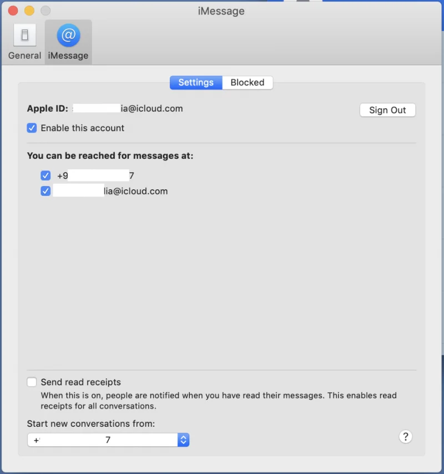Screen dimensions: 444x474
Task: Click the zoom window button
Action: coord(46,10)
